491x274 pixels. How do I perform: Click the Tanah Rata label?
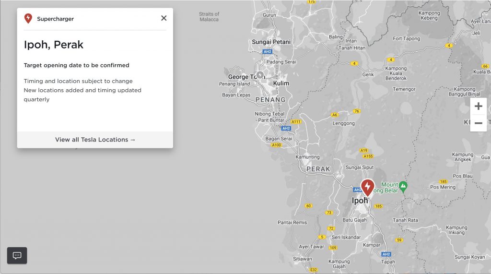point(405,220)
